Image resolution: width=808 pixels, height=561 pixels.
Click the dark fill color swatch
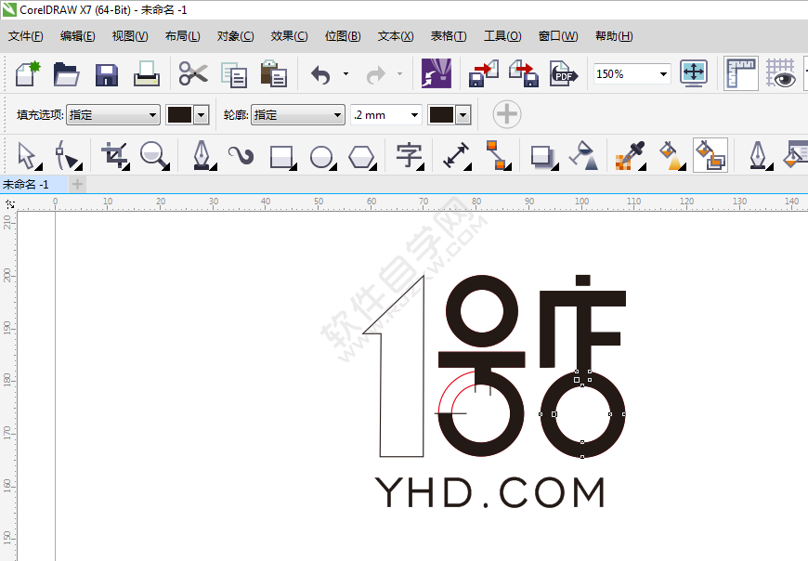coord(179,115)
